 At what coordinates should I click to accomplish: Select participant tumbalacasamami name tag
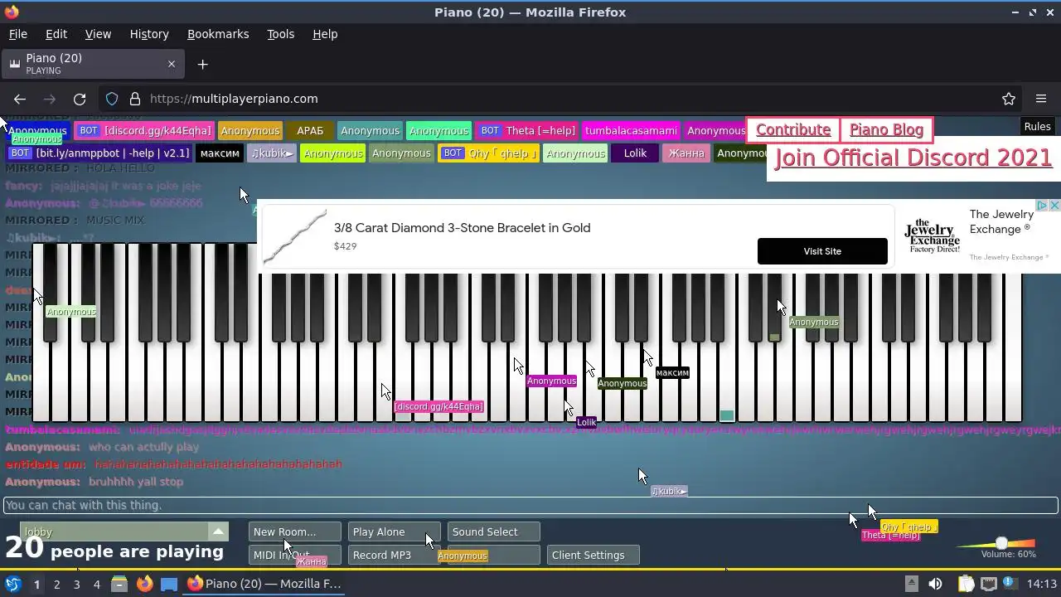pos(632,131)
